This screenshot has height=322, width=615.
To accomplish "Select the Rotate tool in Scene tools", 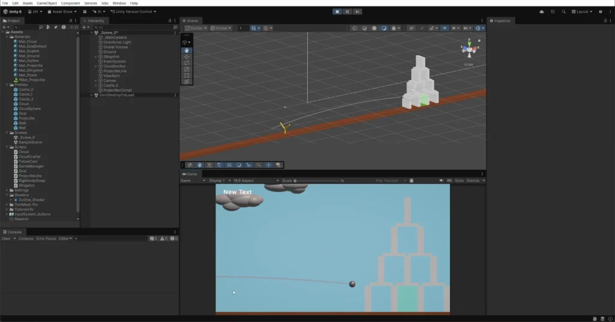I will tap(187, 63).
